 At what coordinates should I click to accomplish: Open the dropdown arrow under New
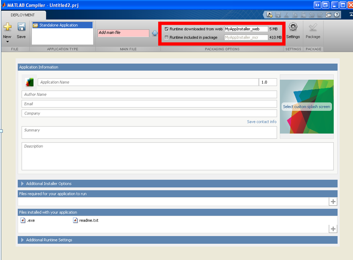(x=7, y=42)
